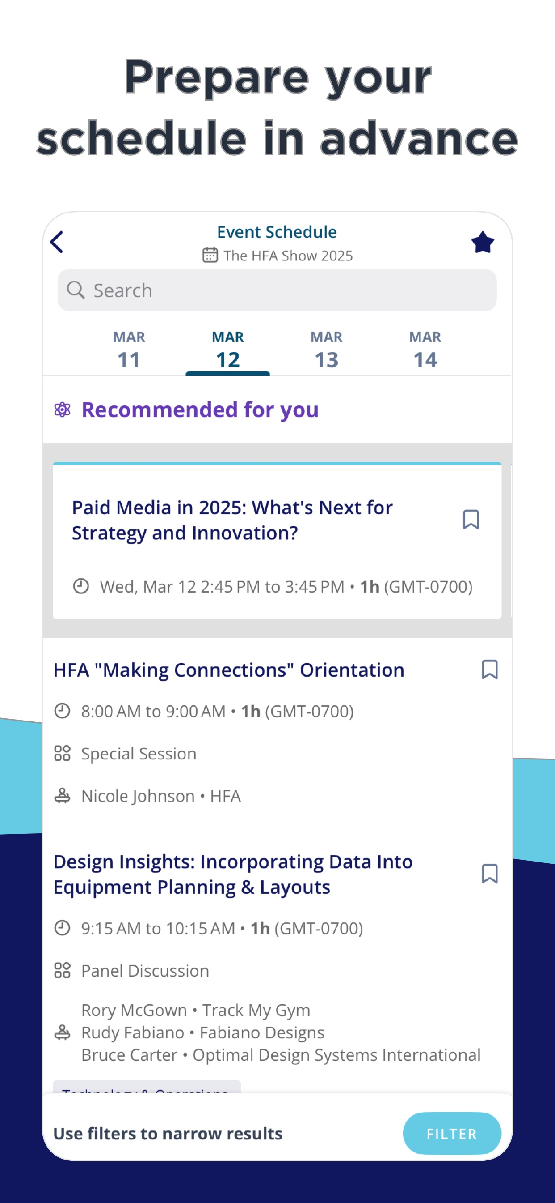
Task: Go back using the left chevron arrow
Action: [57, 242]
